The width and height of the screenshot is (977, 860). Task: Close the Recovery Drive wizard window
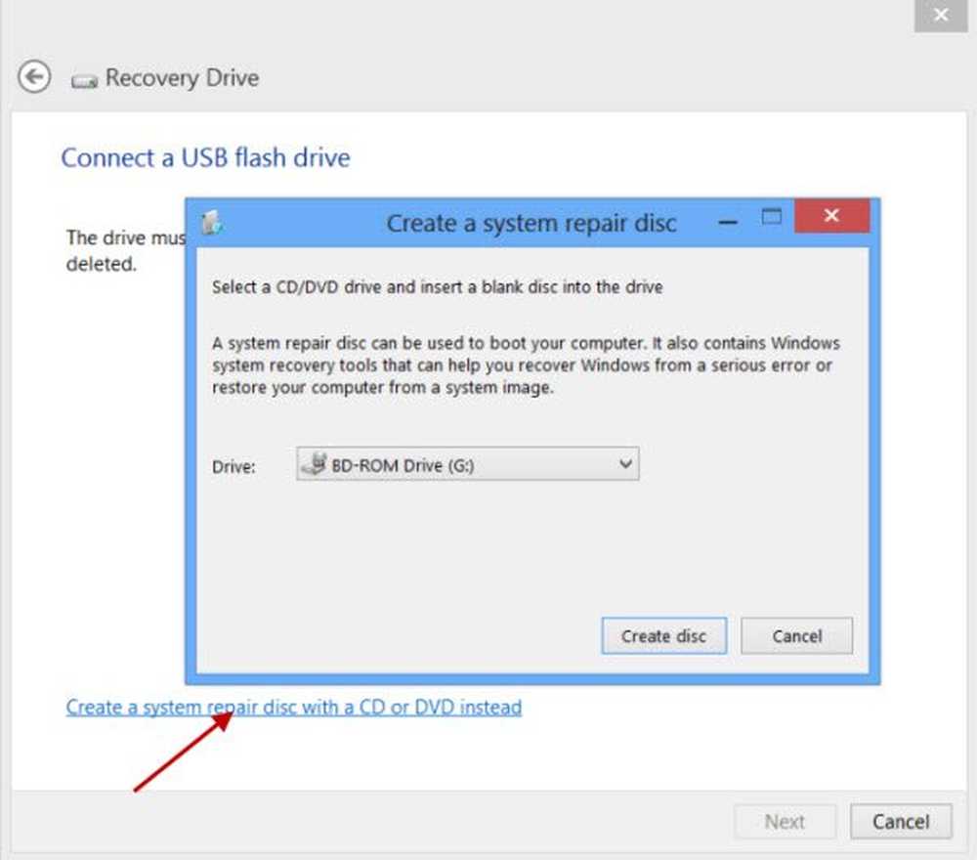[x=941, y=14]
